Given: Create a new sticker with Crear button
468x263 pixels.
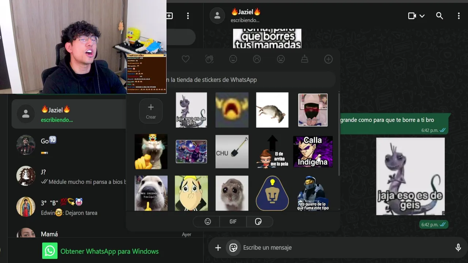Looking at the screenshot, I should 151,111.
